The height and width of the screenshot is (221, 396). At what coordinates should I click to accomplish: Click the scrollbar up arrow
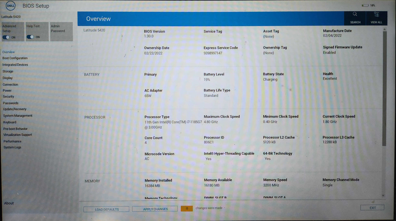tap(385, 29)
